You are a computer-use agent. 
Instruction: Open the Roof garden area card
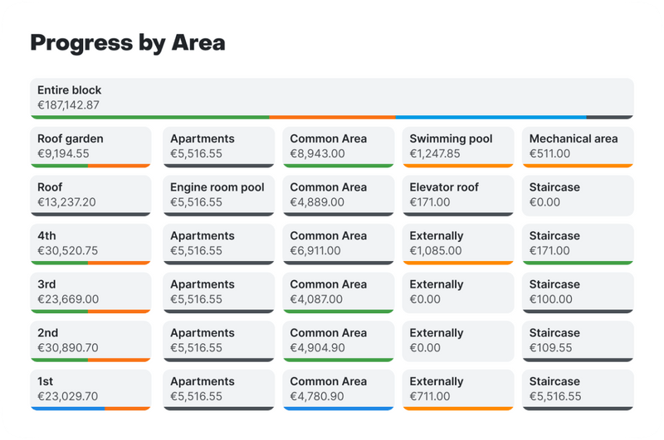coord(90,147)
